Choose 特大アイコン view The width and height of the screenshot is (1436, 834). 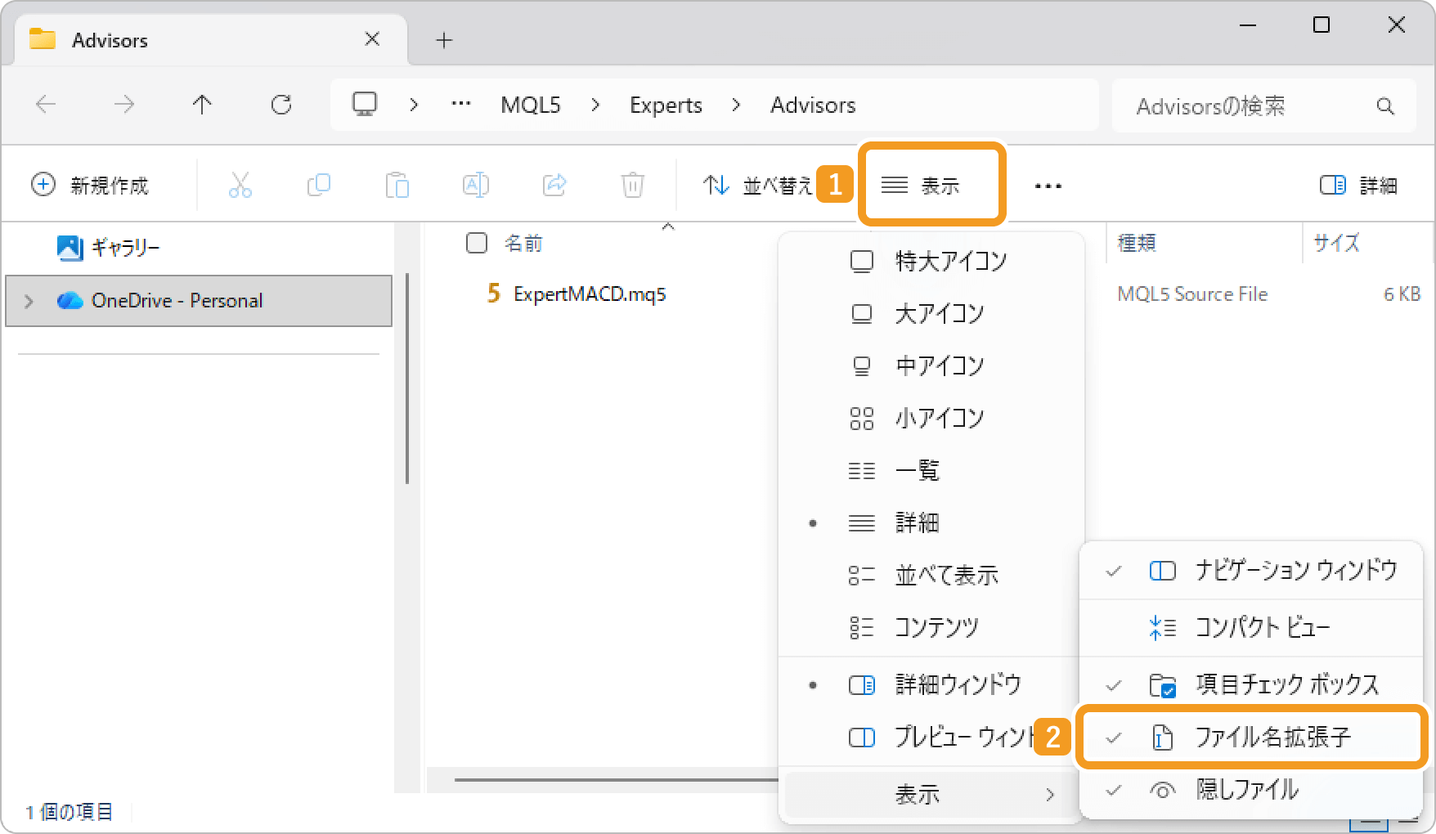(x=931, y=261)
